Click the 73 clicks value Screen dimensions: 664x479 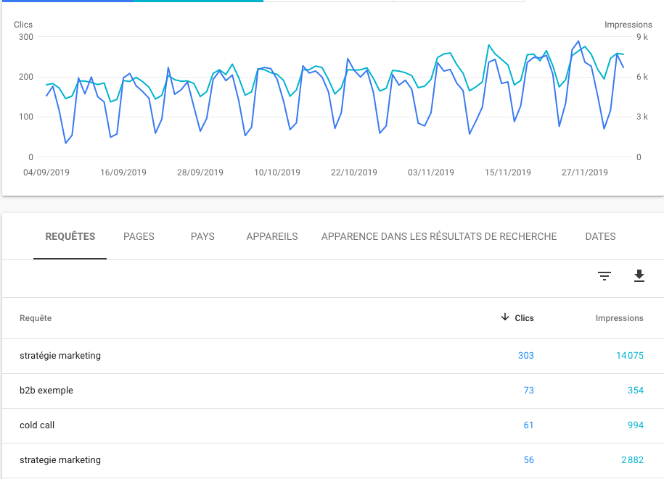[x=528, y=390]
